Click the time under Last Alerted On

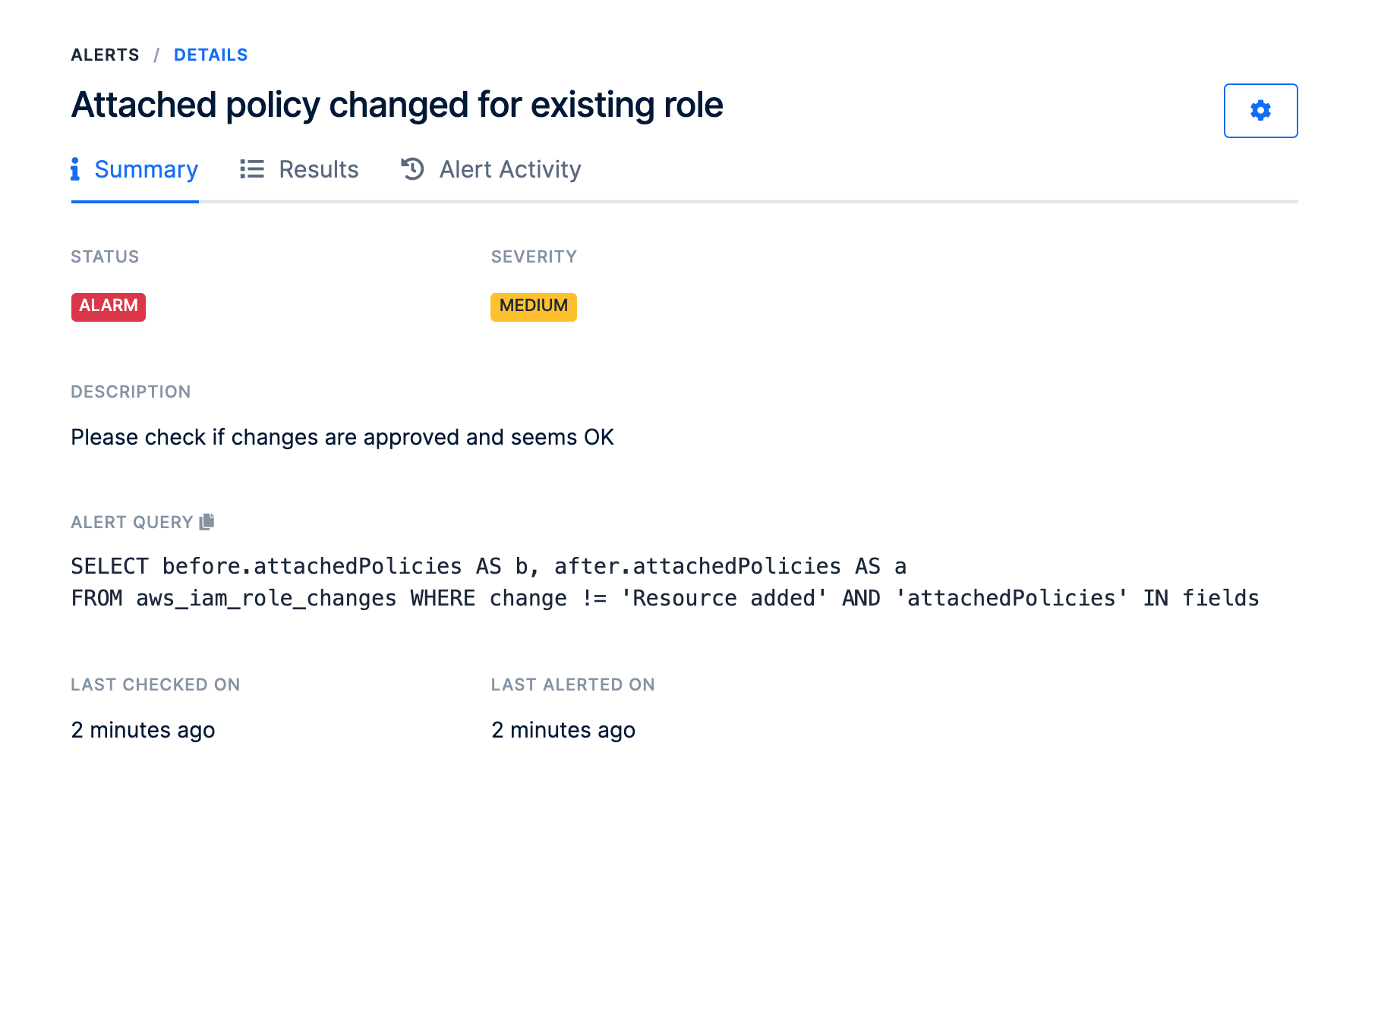tap(563, 730)
